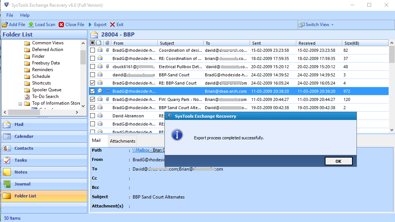Open the Mail navigation pane
The width and height of the screenshot is (395, 222).
[44, 124]
